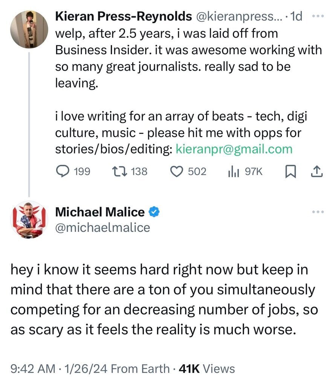336x386 pixels.
Task: Click the reply comment bubble icon
Action: (62, 172)
